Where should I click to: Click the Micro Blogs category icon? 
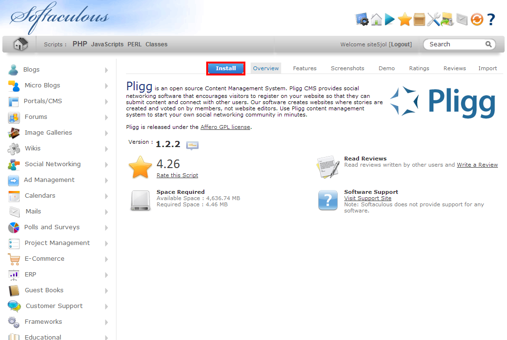click(x=14, y=86)
